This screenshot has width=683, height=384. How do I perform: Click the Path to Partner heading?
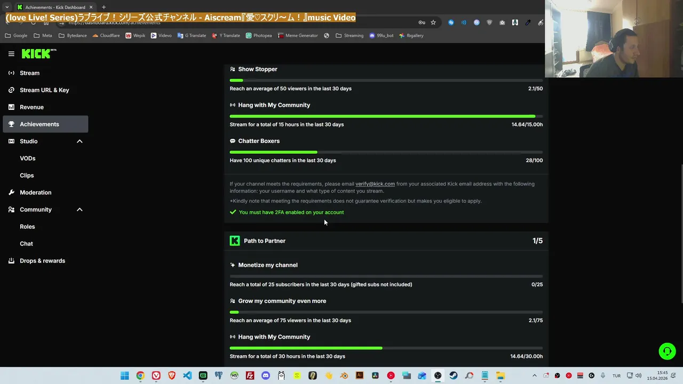[265, 241]
